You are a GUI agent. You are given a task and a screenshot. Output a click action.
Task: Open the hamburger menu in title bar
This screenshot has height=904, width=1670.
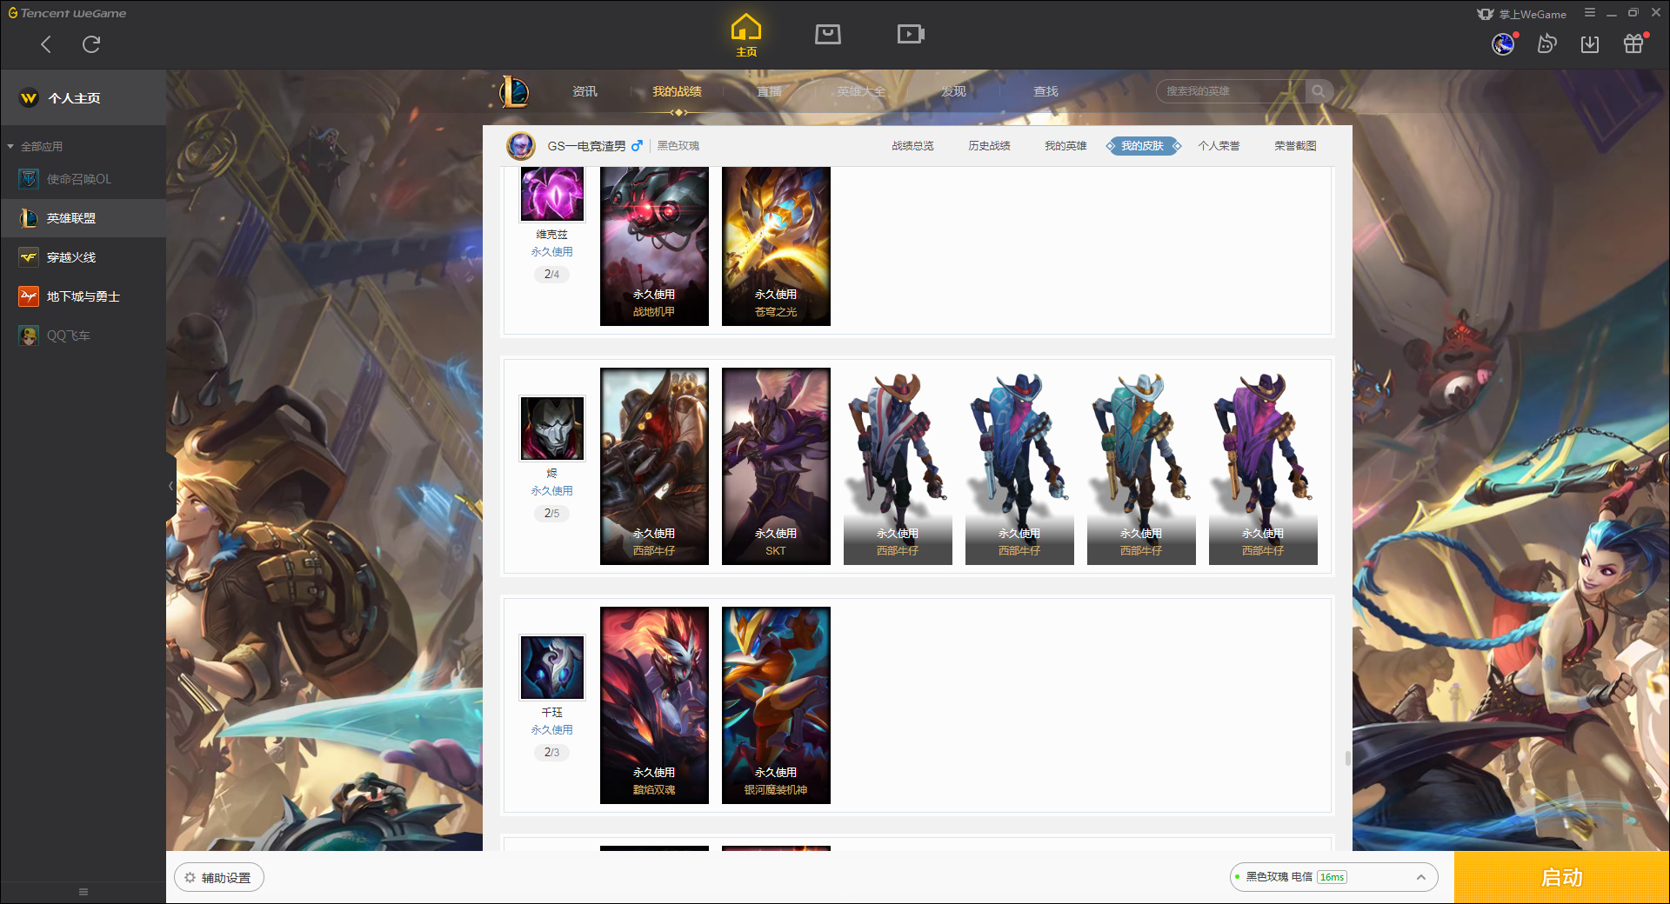[1590, 13]
